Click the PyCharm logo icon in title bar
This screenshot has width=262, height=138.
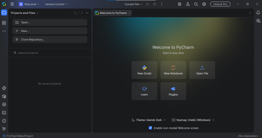(x=4, y=4)
